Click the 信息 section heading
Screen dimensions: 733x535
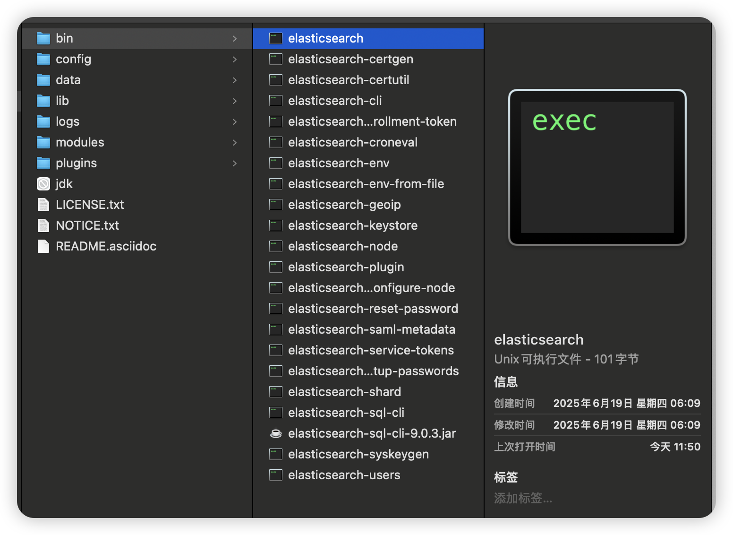506,381
